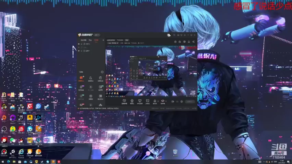Open the GOG Galaxy purple desktop icon
This screenshot has width=292, height=164.
[x=13, y=119]
